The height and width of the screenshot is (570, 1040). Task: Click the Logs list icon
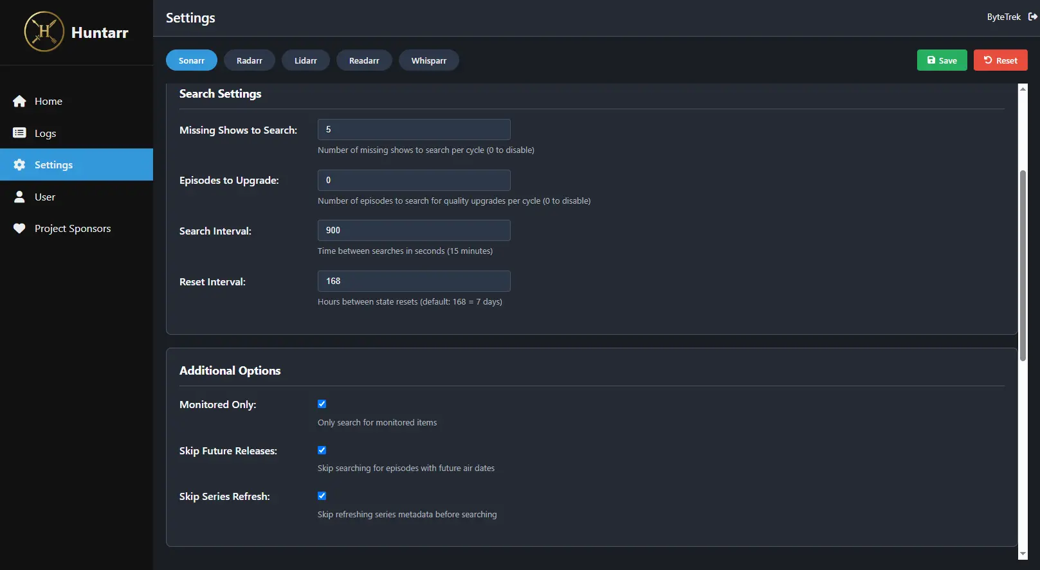pyautogui.click(x=19, y=133)
